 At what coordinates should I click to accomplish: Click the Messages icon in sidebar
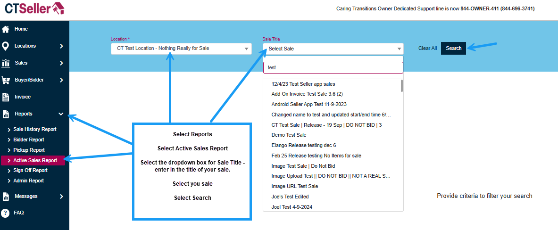click(x=6, y=196)
